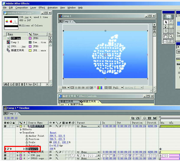Open the Edit menu
Viewport: 180px width, 161px height.
click(x=11, y=8)
